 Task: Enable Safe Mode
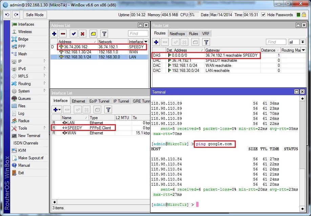(x=35, y=15)
